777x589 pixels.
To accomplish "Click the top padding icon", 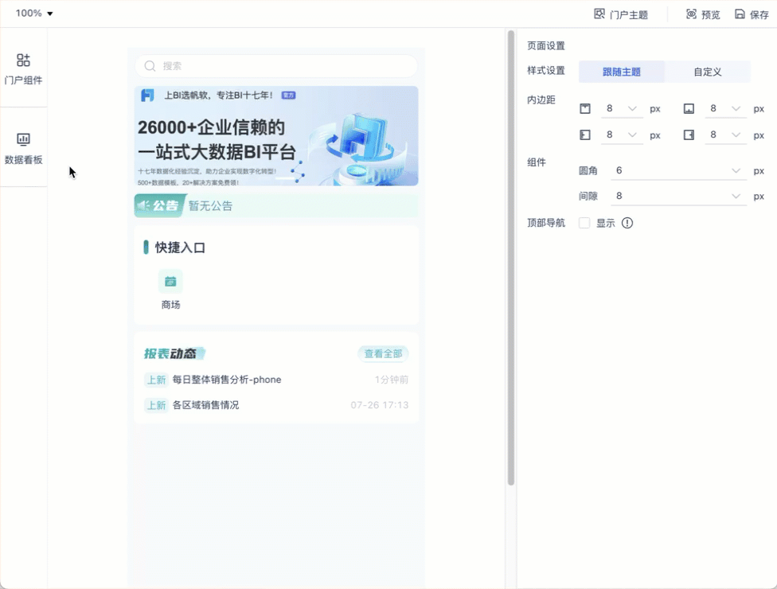I will 585,108.
